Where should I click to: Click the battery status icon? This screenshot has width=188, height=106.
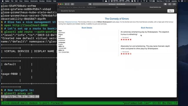coord(154,1)
